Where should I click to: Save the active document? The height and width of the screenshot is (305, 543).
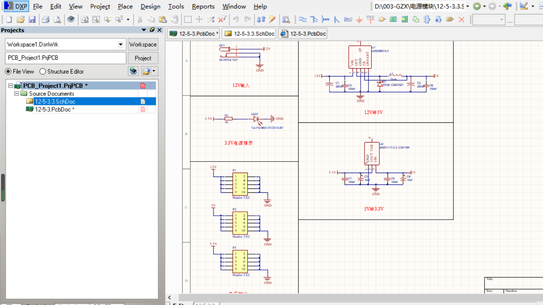(x=32, y=19)
